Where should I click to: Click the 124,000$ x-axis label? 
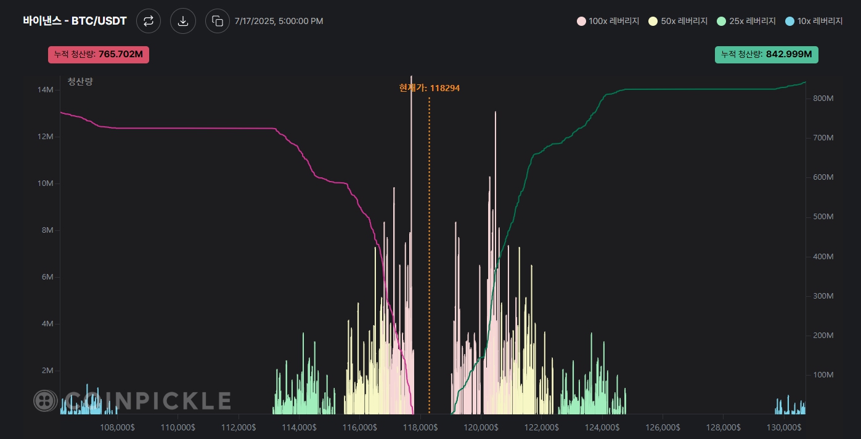tap(602, 427)
